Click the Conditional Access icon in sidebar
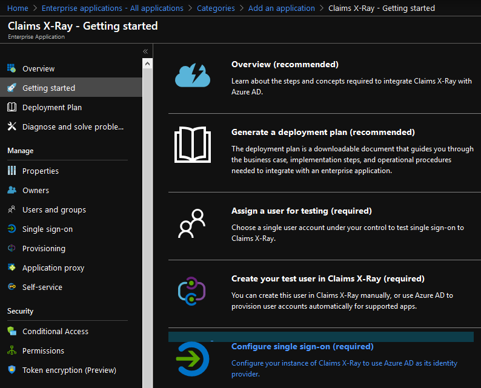The width and height of the screenshot is (481, 388). click(12, 331)
